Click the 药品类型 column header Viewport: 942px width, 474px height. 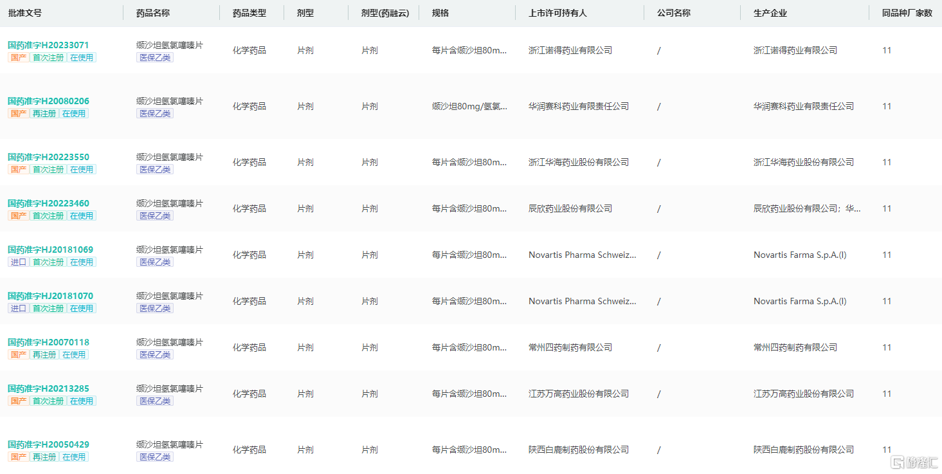point(249,13)
